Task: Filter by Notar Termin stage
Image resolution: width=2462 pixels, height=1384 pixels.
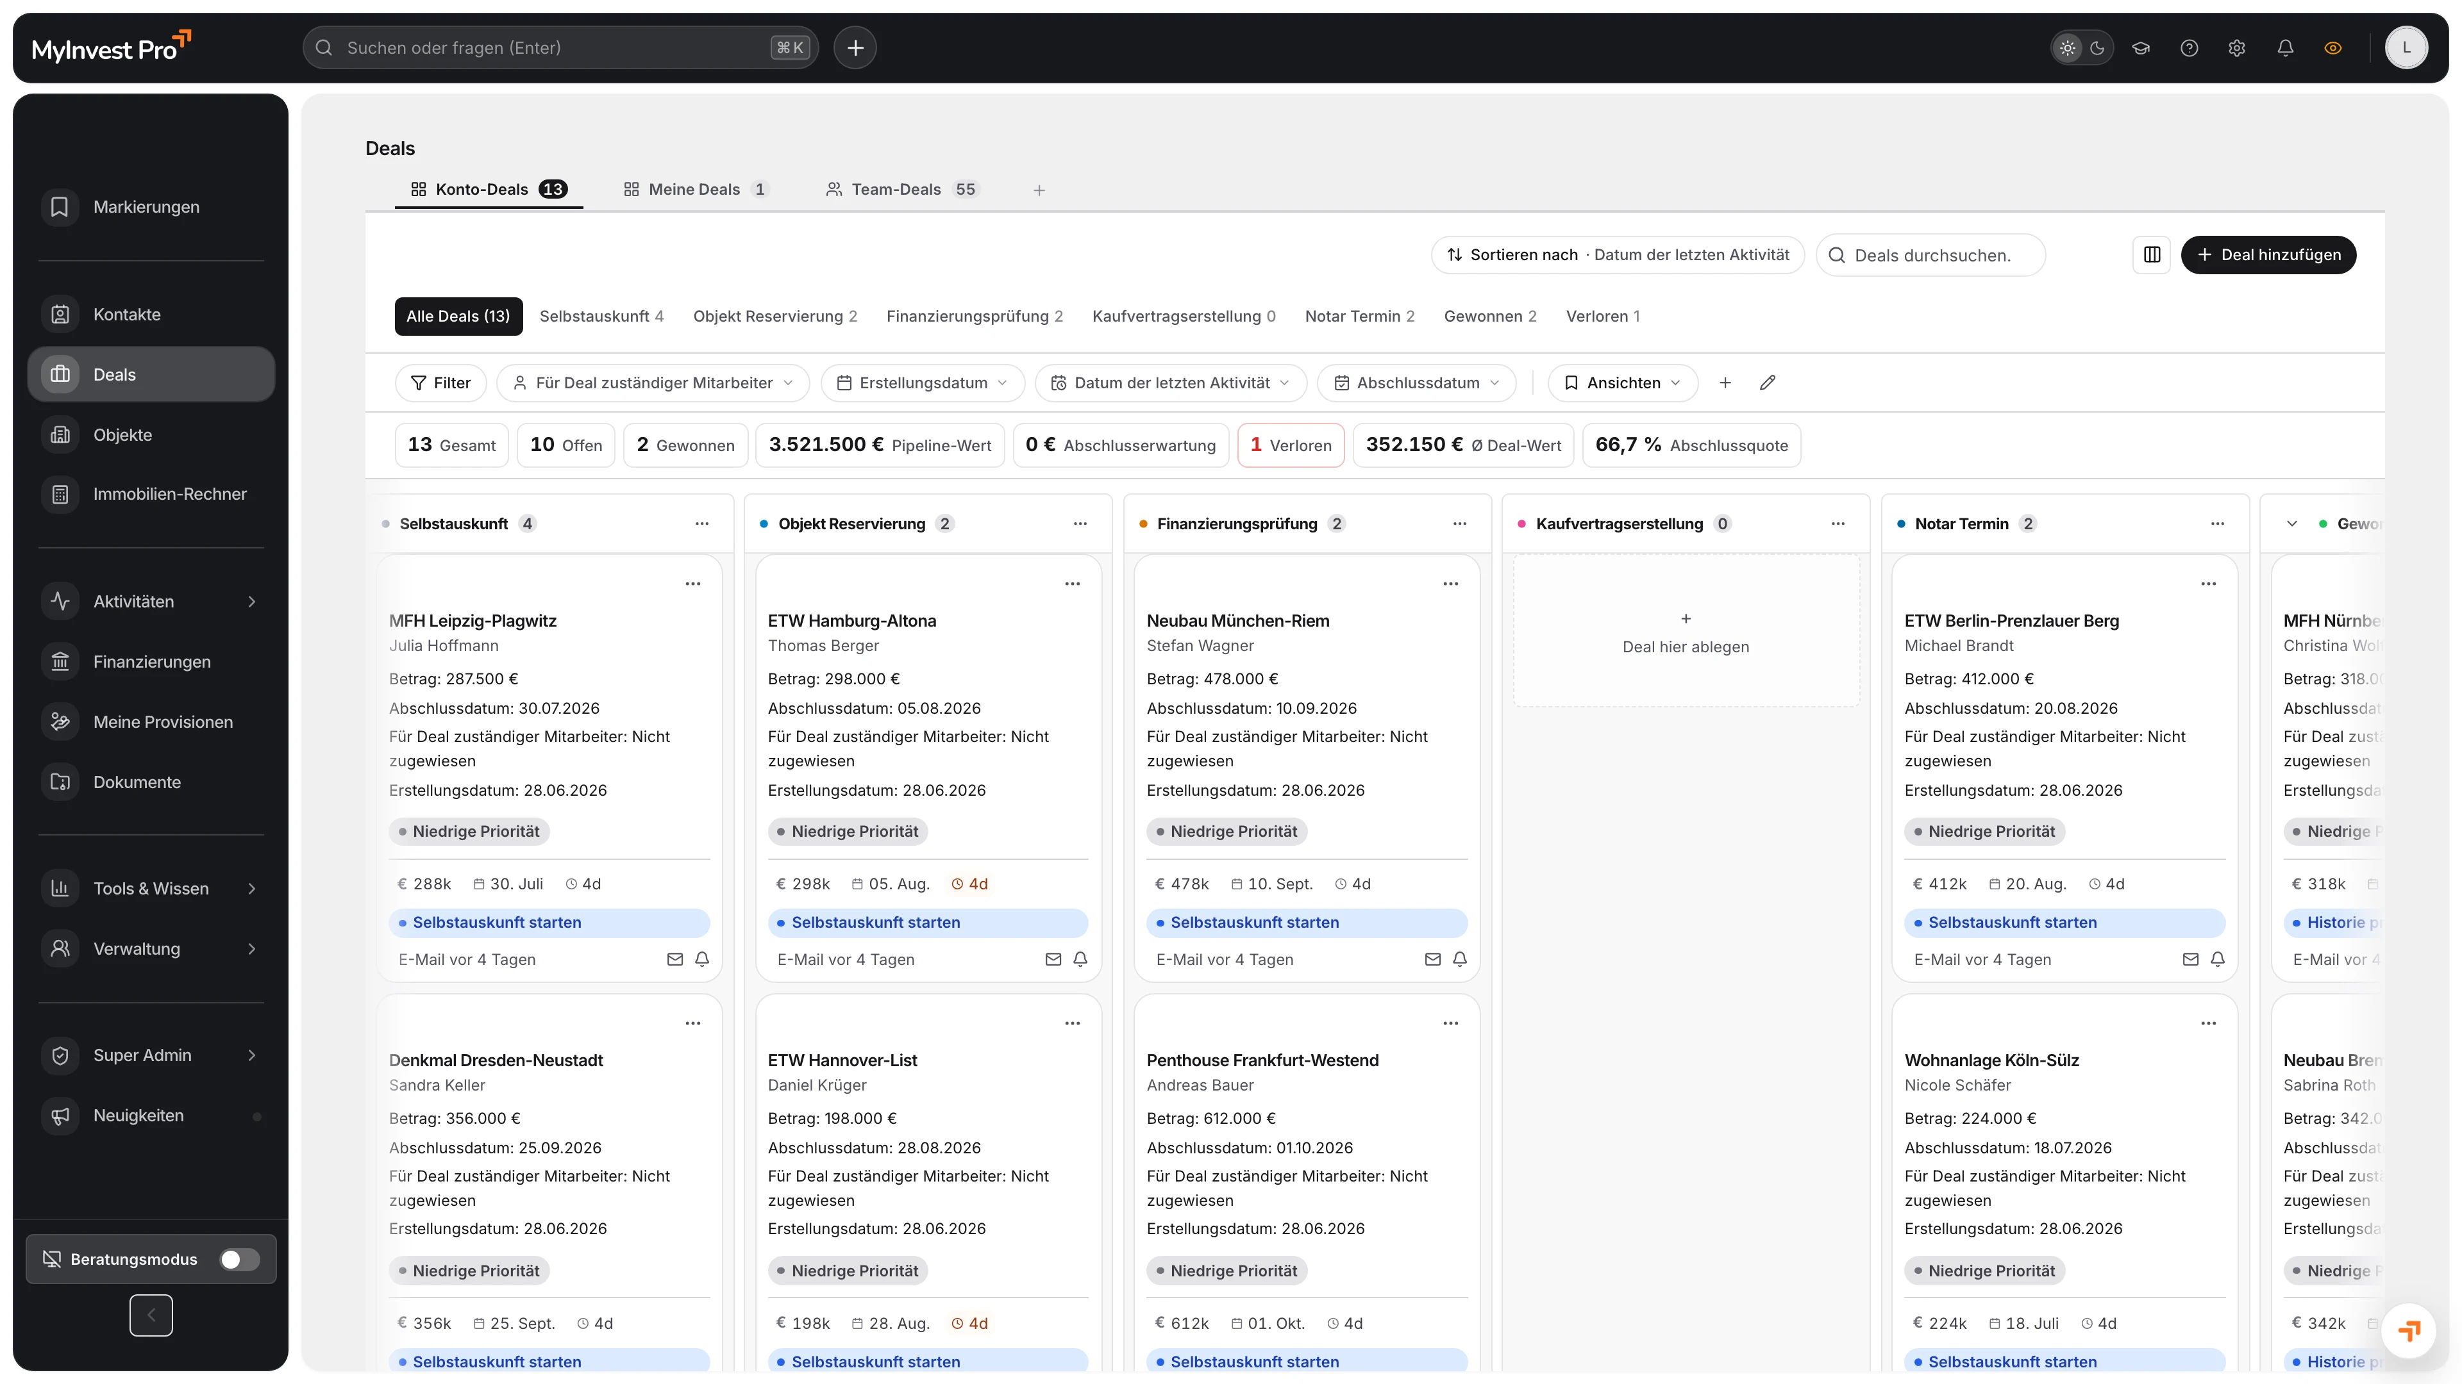Action: click(1359, 316)
